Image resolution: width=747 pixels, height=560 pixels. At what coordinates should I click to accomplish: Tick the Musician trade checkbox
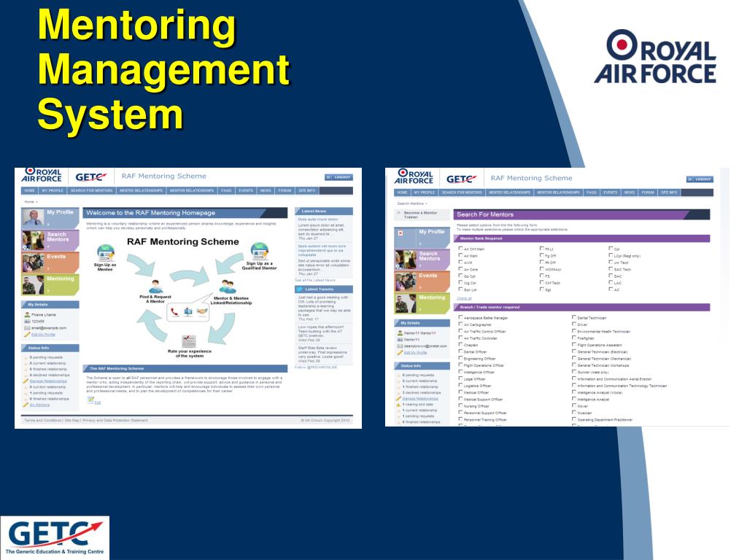(x=574, y=413)
